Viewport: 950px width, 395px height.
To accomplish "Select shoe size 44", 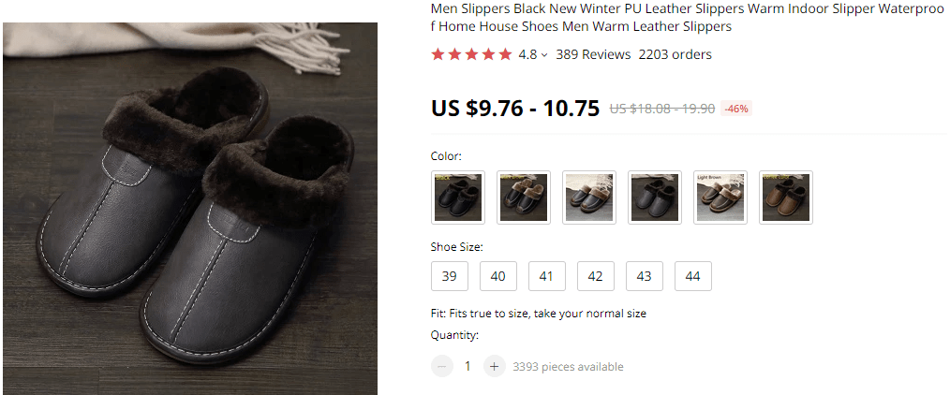I will tap(693, 276).
